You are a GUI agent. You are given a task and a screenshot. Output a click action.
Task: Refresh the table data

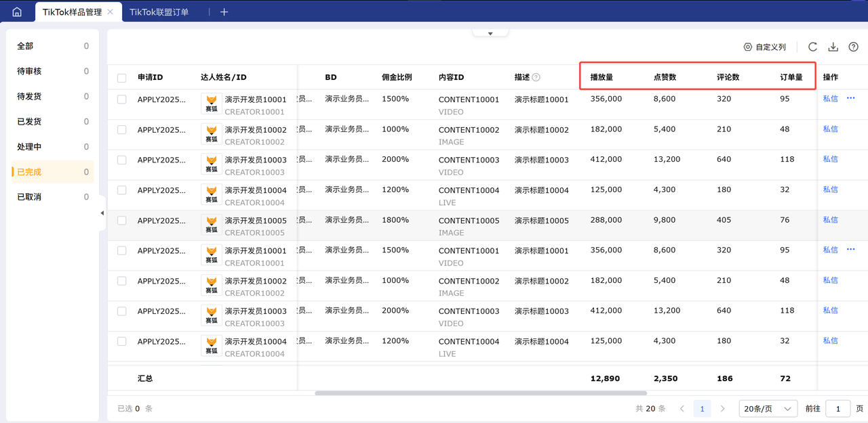812,47
